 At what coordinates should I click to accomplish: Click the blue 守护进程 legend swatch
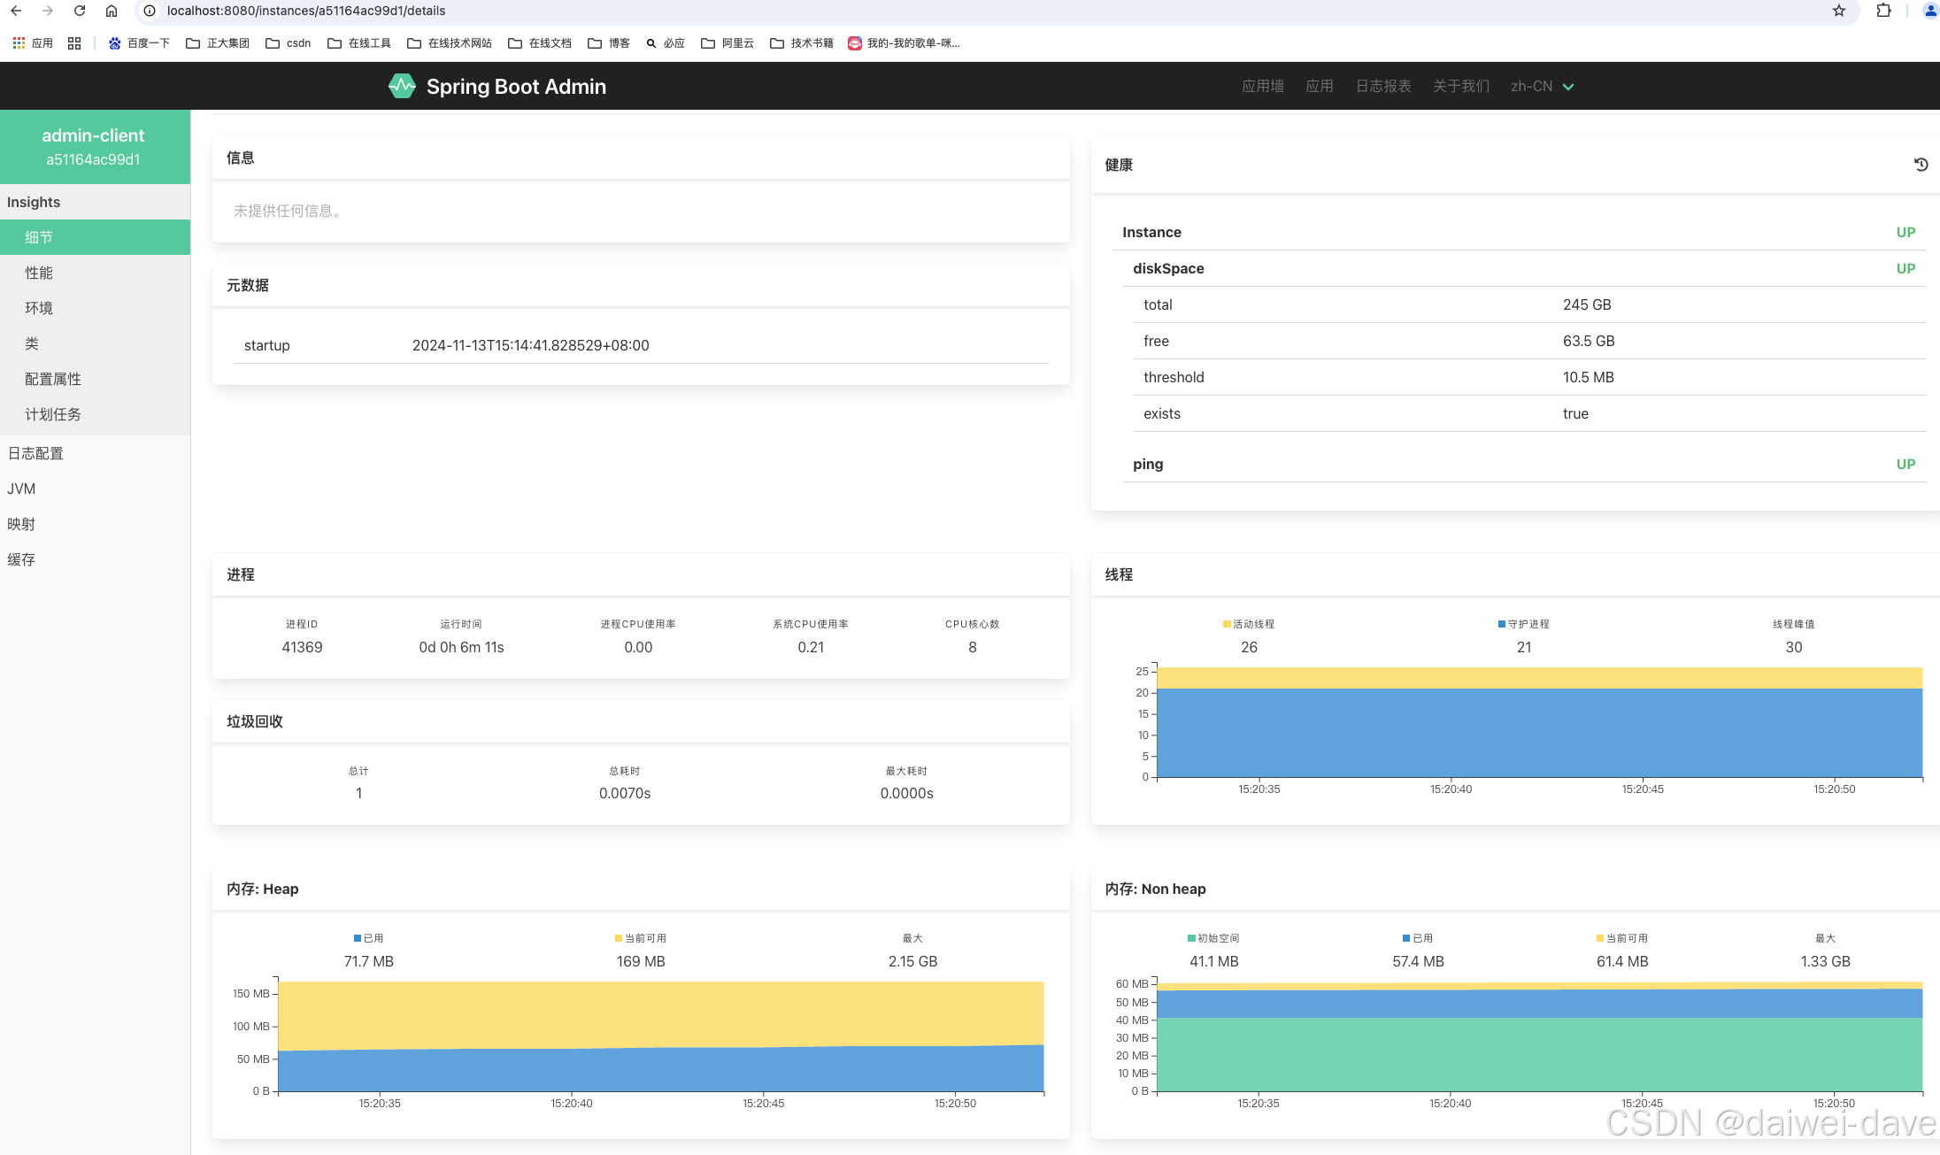click(1502, 624)
